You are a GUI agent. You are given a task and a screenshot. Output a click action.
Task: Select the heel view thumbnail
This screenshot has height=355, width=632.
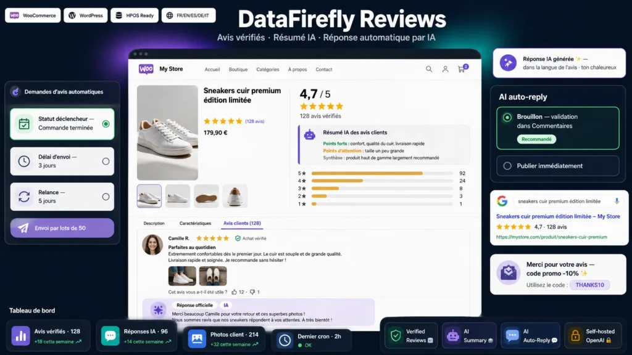[235, 196]
